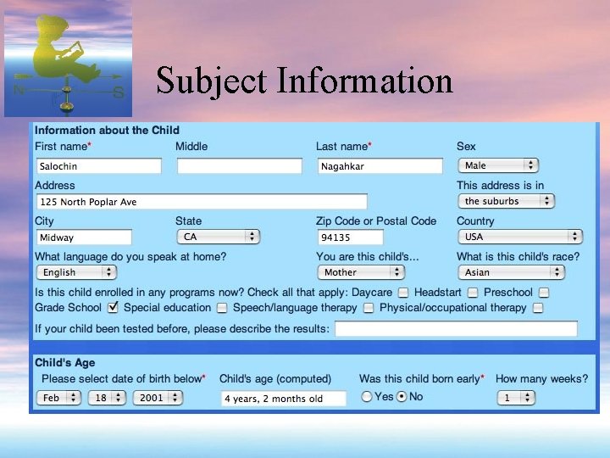Open the birth day dropdown showing 18
This screenshot has height=458, width=610.
tap(107, 398)
